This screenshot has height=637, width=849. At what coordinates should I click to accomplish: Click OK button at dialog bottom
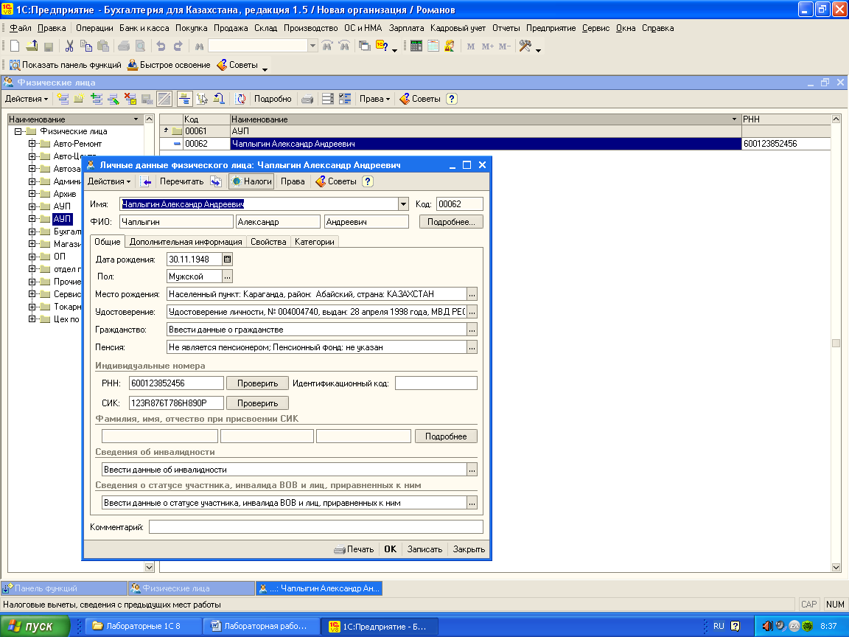click(391, 549)
